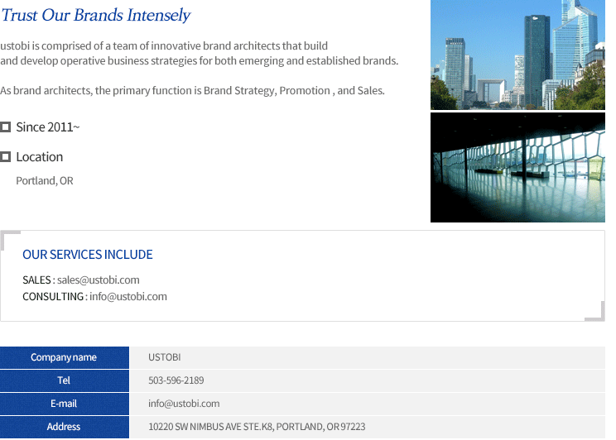The width and height of the screenshot is (616, 440).
Task: Open the glass interior building photo
Action: tap(517, 168)
